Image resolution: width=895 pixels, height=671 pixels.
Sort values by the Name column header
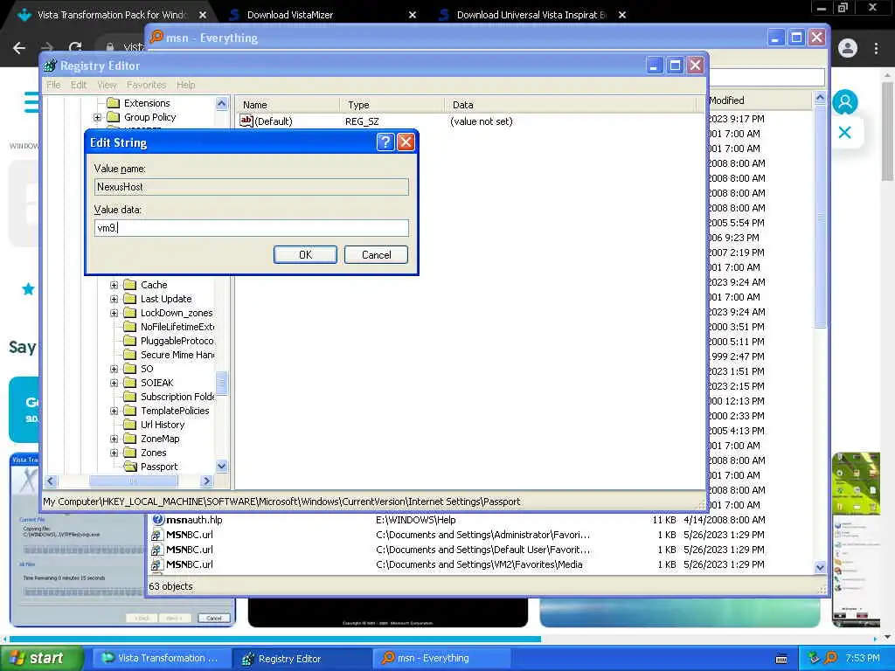point(288,105)
